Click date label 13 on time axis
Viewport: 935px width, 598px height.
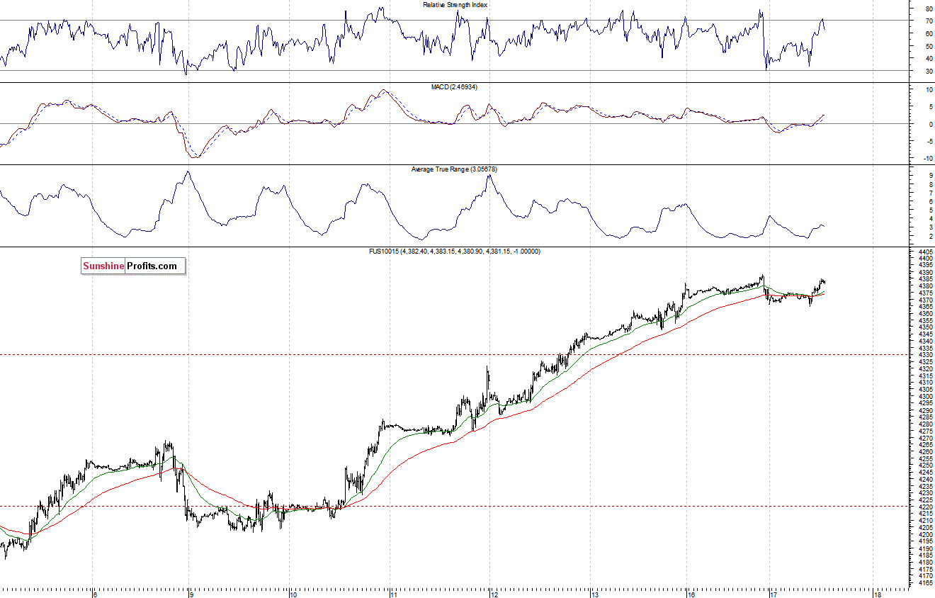coord(595,594)
